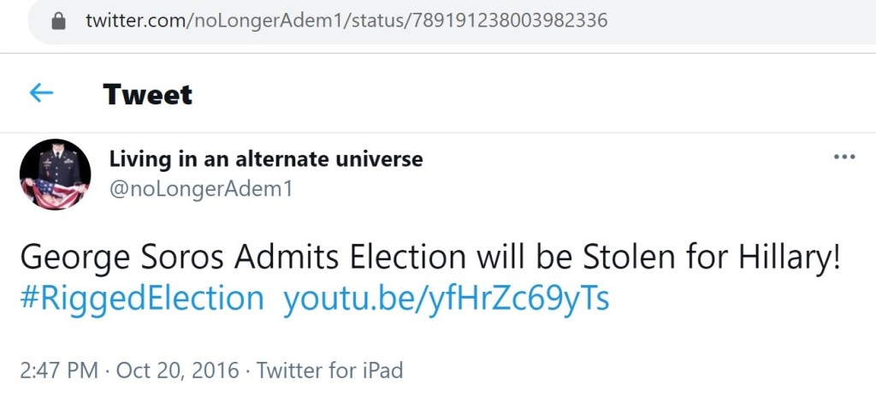Open the Twitter for iPad source link
Screen dimensions: 876x403
[329, 370]
